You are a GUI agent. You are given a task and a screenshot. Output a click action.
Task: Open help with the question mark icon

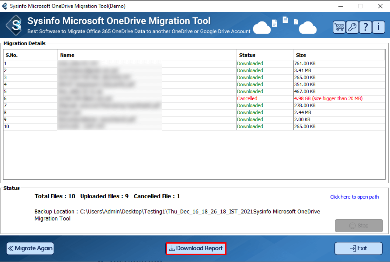[x=366, y=27]
